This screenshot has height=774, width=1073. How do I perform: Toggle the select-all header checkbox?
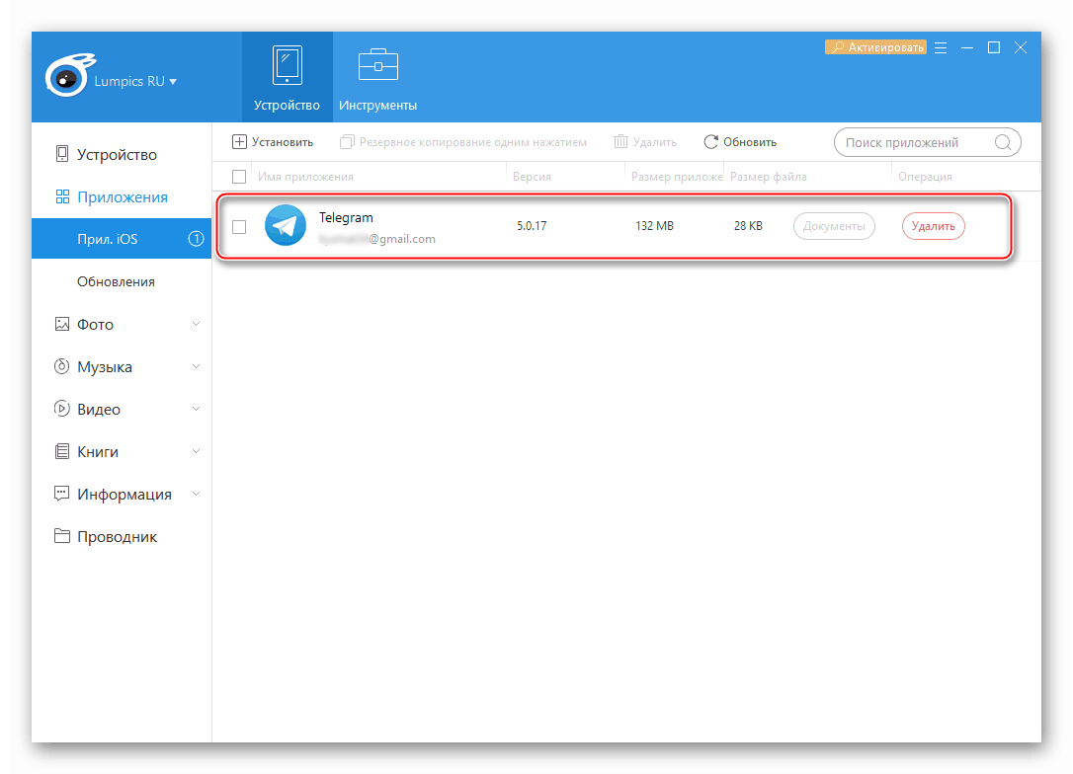tap(239, 177)
